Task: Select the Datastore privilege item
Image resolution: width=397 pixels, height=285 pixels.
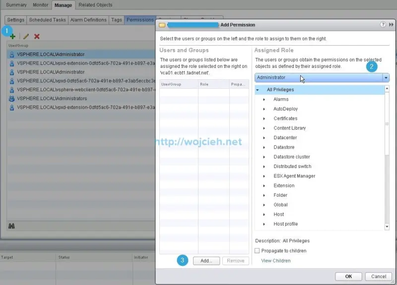Action: click(284, 147)
